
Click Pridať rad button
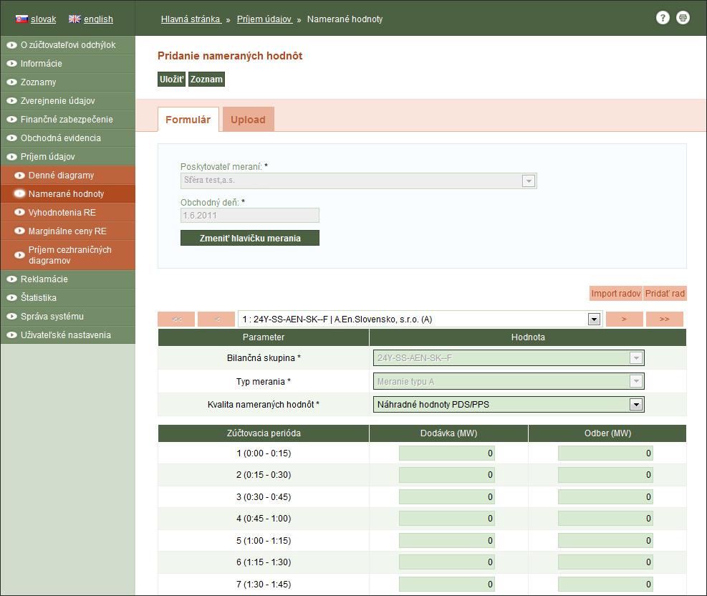coord(665,294)
